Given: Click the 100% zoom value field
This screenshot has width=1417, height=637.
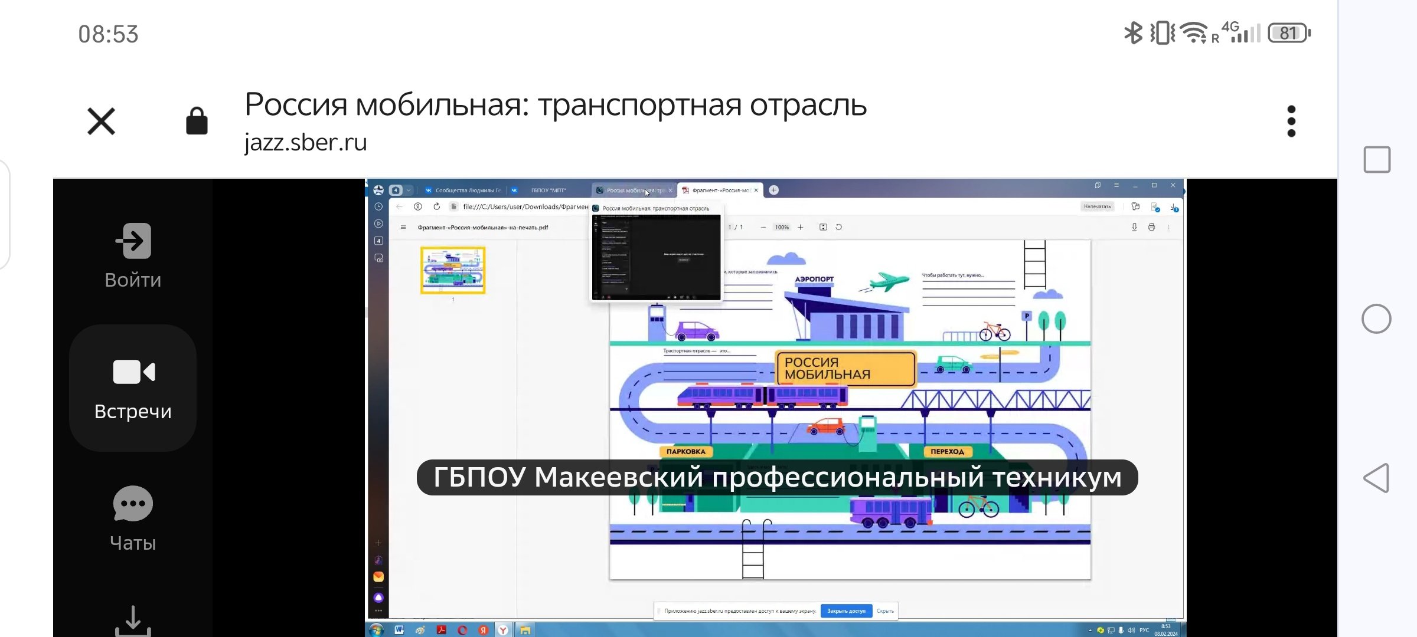Looking at the screenshot, I should (x=782, y=228).
